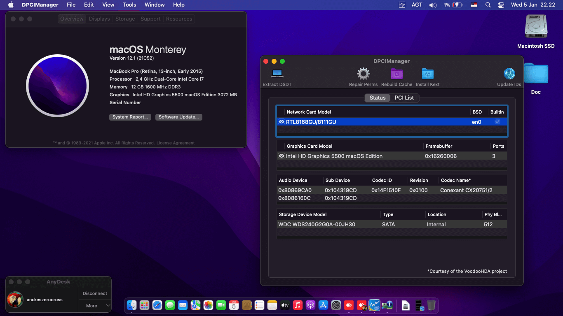Viewport: 563px width, 316px height.
Task: Open Podcasts from the Dock
Action: (x=310, y=306)
